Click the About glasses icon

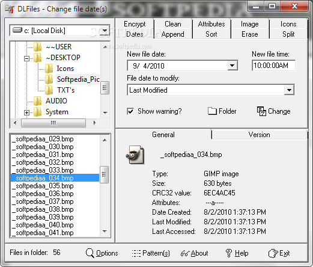coord(185,253)
